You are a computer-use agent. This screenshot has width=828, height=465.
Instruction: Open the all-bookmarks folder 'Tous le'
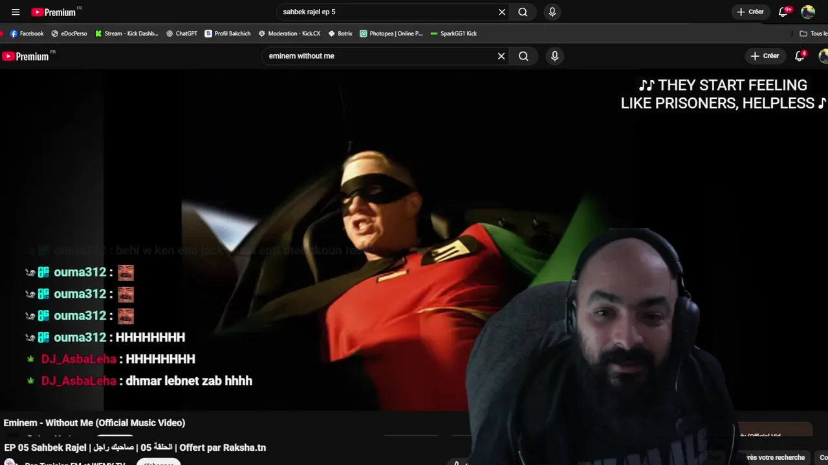[813, 34]
